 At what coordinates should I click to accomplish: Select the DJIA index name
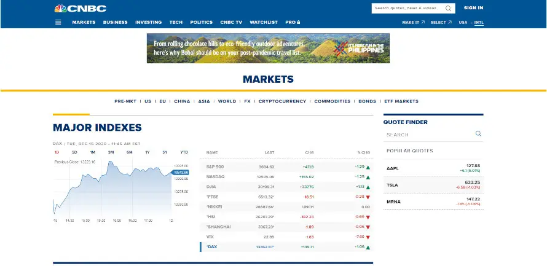pyautogui.click(x=211, y=187)
